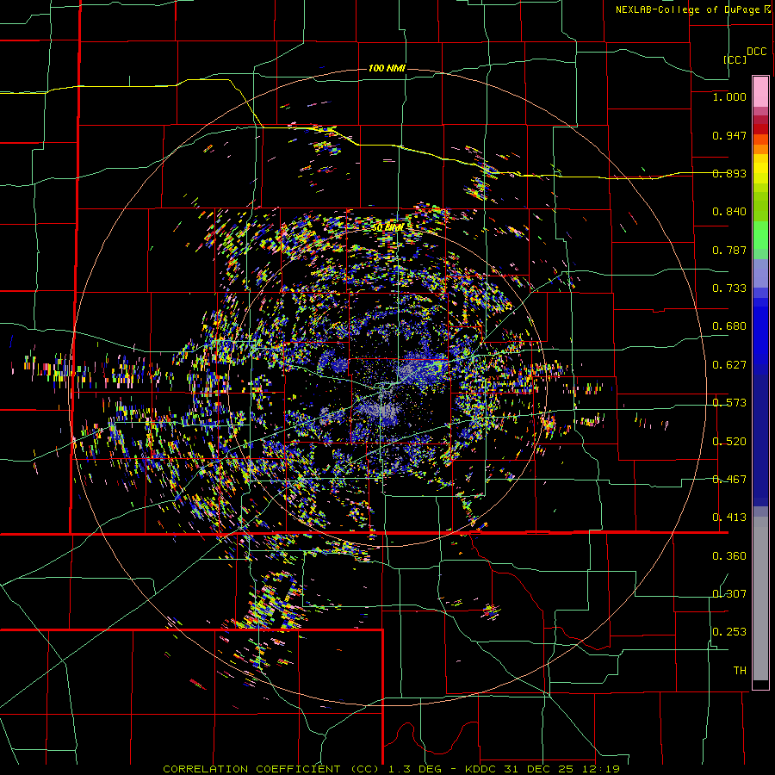The width and height of the screenshot is (775, 775).
Task: Pick the red colorbar segment near 0.947
Action: (760, 129)
